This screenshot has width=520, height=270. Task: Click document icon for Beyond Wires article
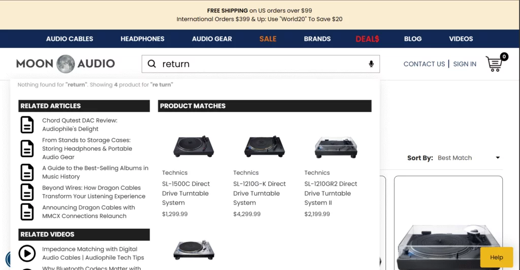point(27,192)
